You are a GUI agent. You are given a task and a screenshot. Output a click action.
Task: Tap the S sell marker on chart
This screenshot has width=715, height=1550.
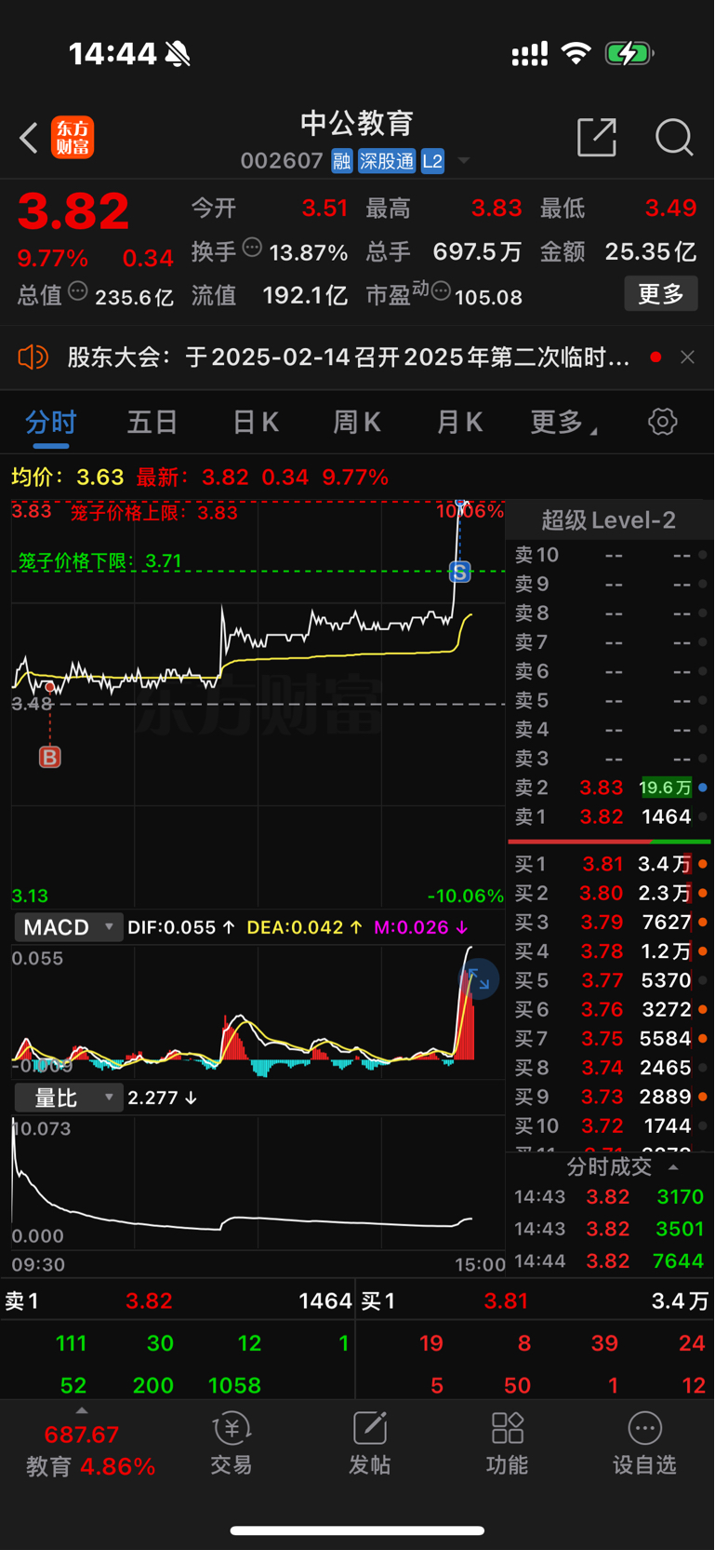coord(459,573)
